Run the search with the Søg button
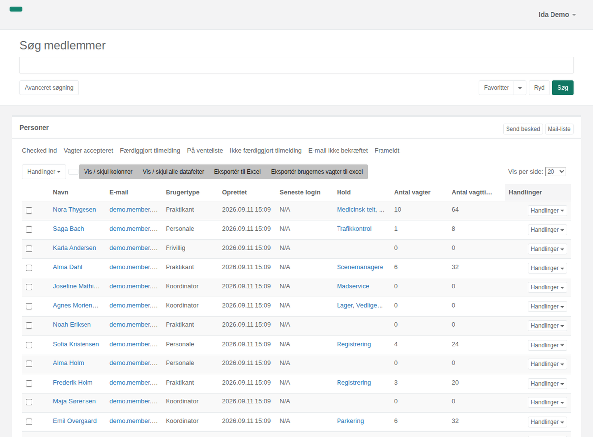The height and width of the screenshot is (437, 593). (563, 88)
